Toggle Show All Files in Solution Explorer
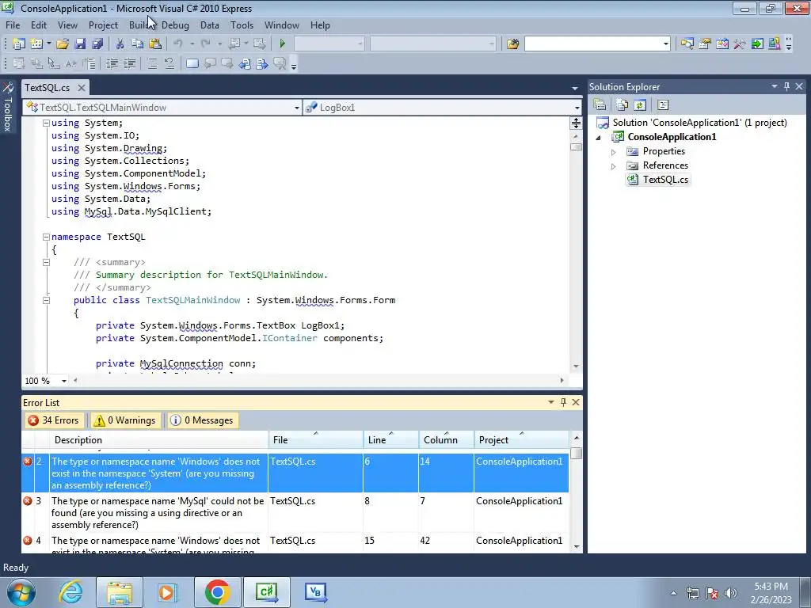This screenshot has width=811, height=608. (623, 105)
